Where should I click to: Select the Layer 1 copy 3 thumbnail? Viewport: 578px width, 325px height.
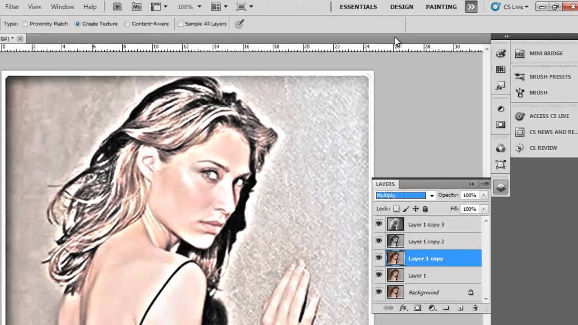click(395, 224)
